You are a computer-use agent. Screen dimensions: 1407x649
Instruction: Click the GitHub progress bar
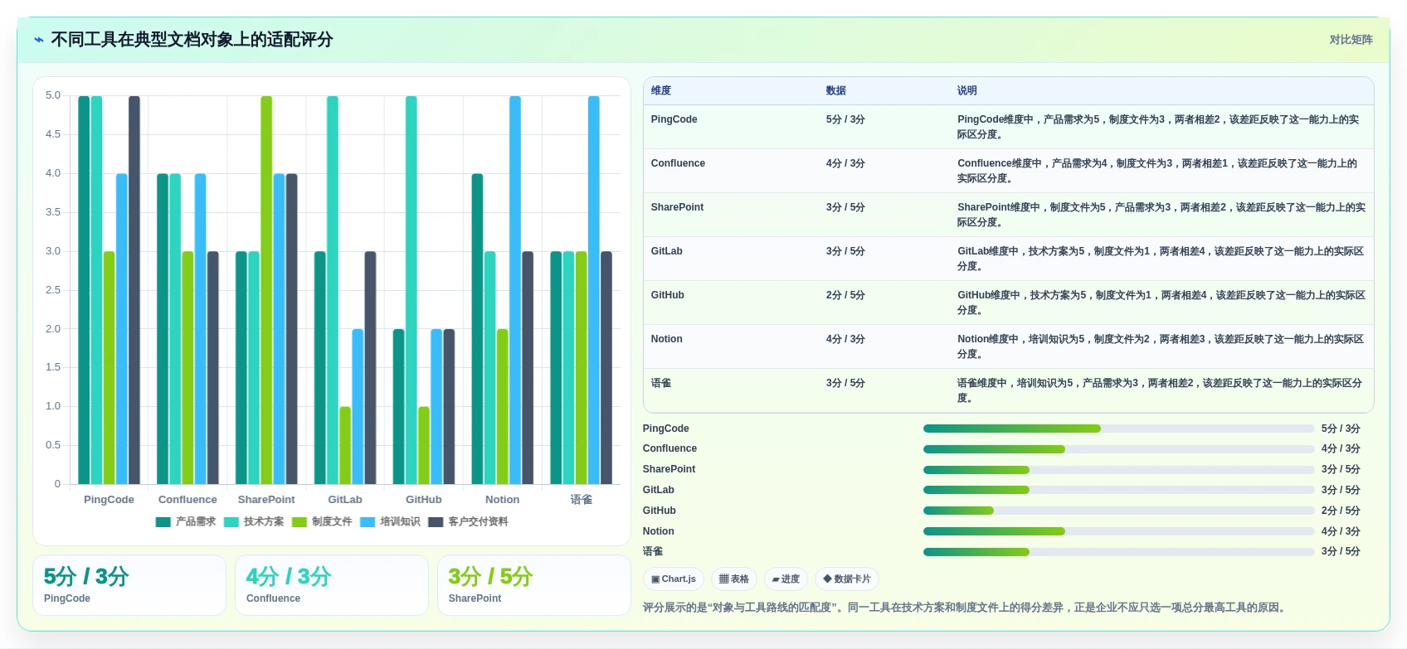tap(1118, 511)
